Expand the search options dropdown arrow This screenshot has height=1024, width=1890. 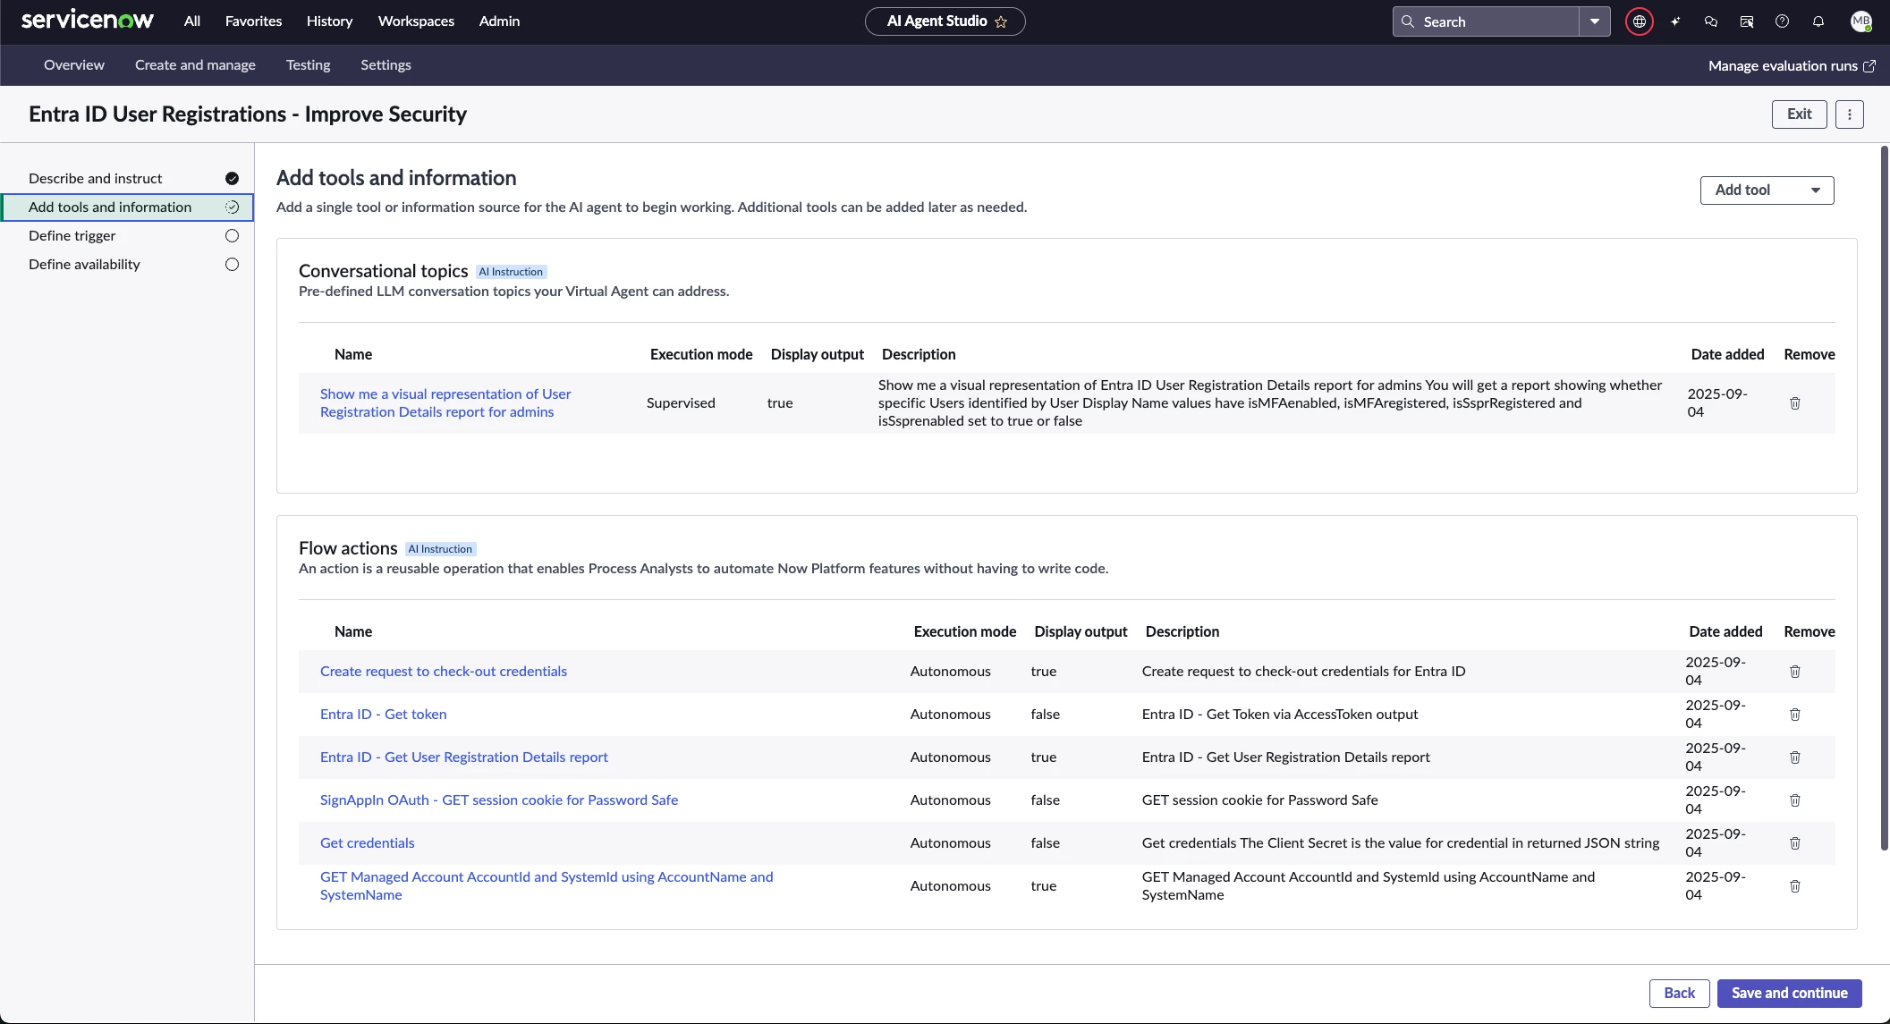coord(1595,21)
